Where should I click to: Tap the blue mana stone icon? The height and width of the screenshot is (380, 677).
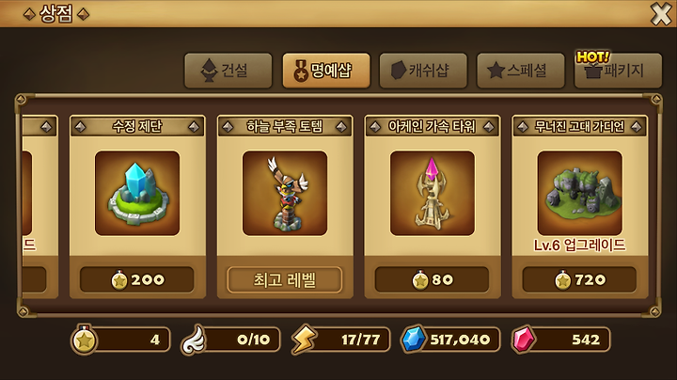[414, 340]
